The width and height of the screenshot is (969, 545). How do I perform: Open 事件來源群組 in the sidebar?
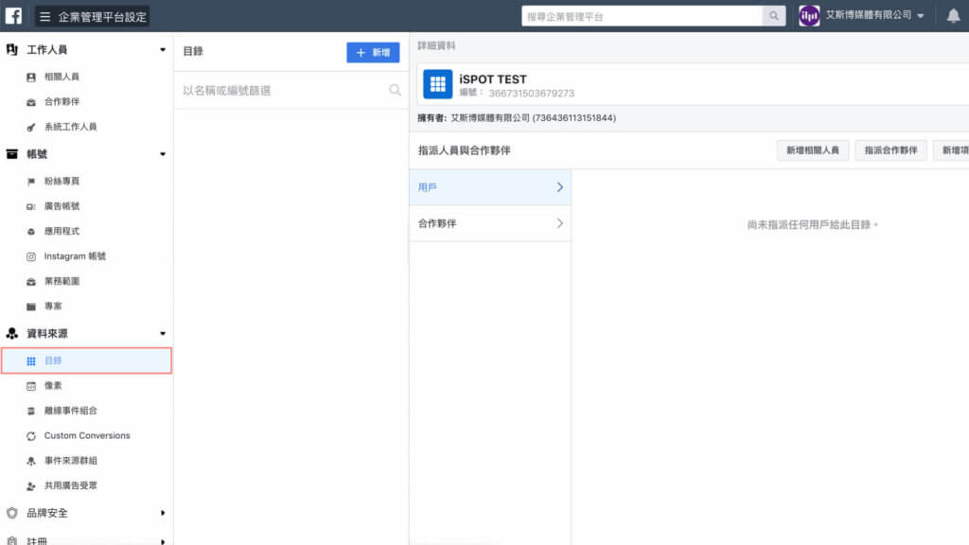point(70,461)
